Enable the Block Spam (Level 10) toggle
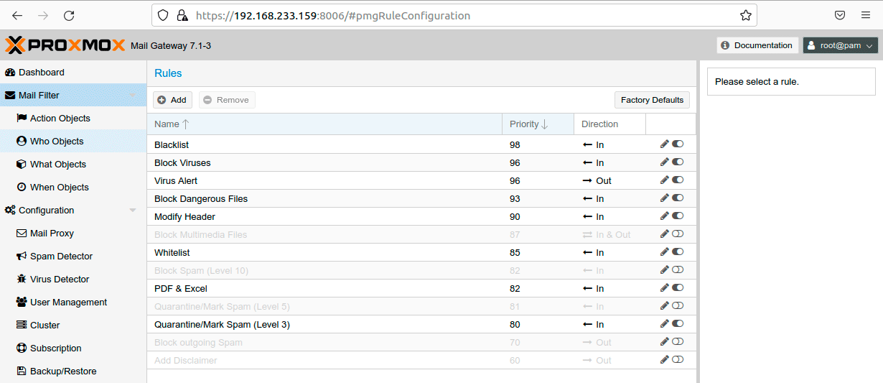 click(x=678, y=269)
